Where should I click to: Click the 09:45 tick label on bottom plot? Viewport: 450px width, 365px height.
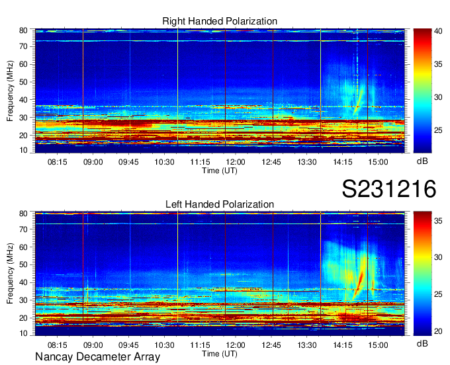click(128, 345)
